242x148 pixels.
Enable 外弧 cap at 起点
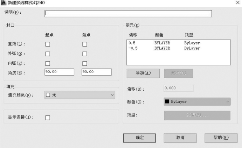click(48, 54)
